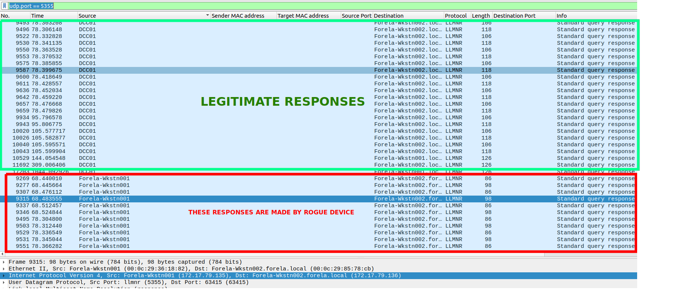Expand the User Datagram Protocol node

(x=4, y=282)
